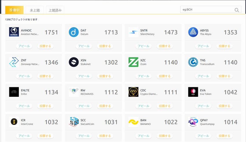Click the Datum DAT logo icon
The height and width of the screenshot is (142, 246).
(x=74, y=32)
